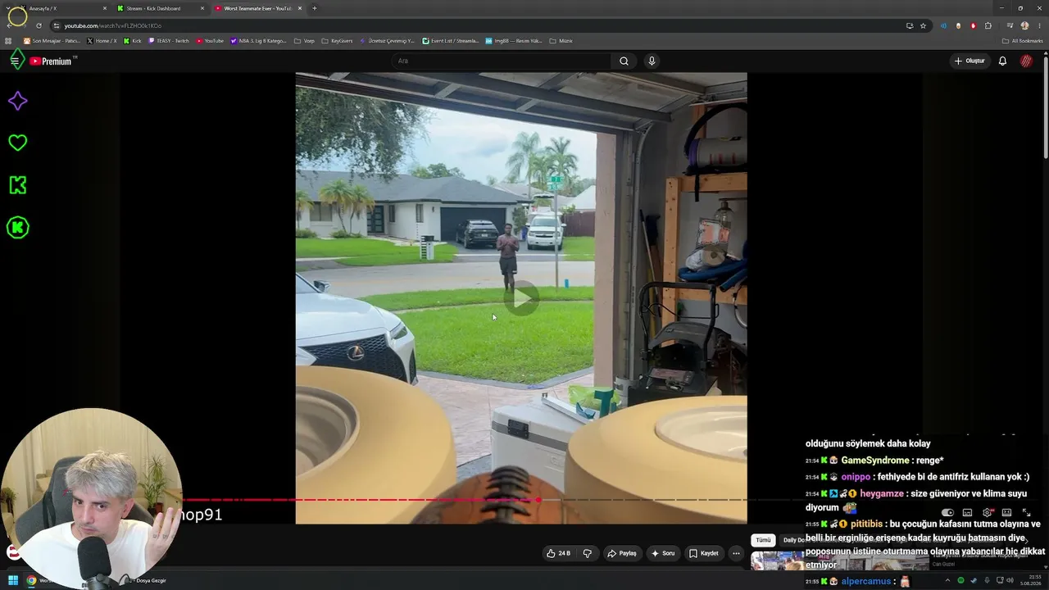Screen dimensions: 1049x590
Task: Expand the Müzik bookmark folder
Action: pyautogui.click(x=561, y=41)
